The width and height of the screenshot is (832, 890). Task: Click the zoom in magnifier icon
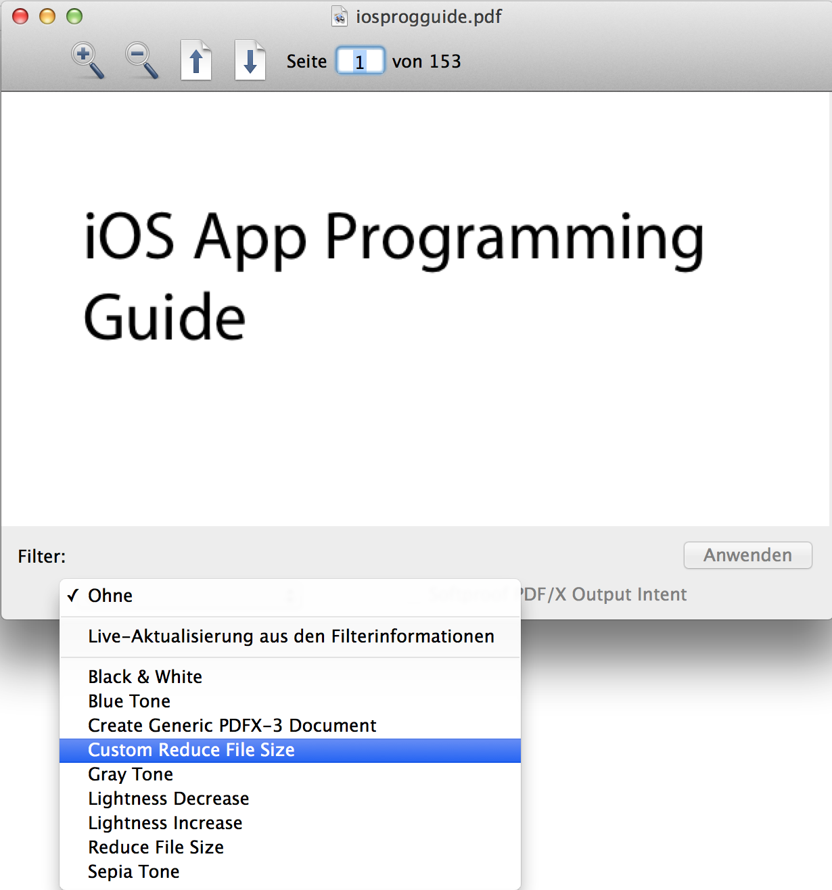point(88,61)
